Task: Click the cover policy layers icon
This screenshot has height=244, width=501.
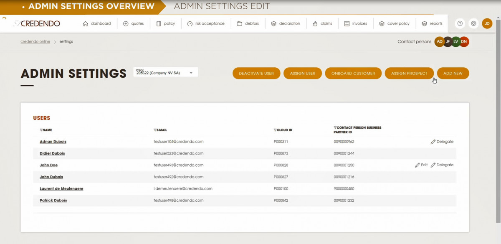Action: pyautogui.click(x=382, y=24)
